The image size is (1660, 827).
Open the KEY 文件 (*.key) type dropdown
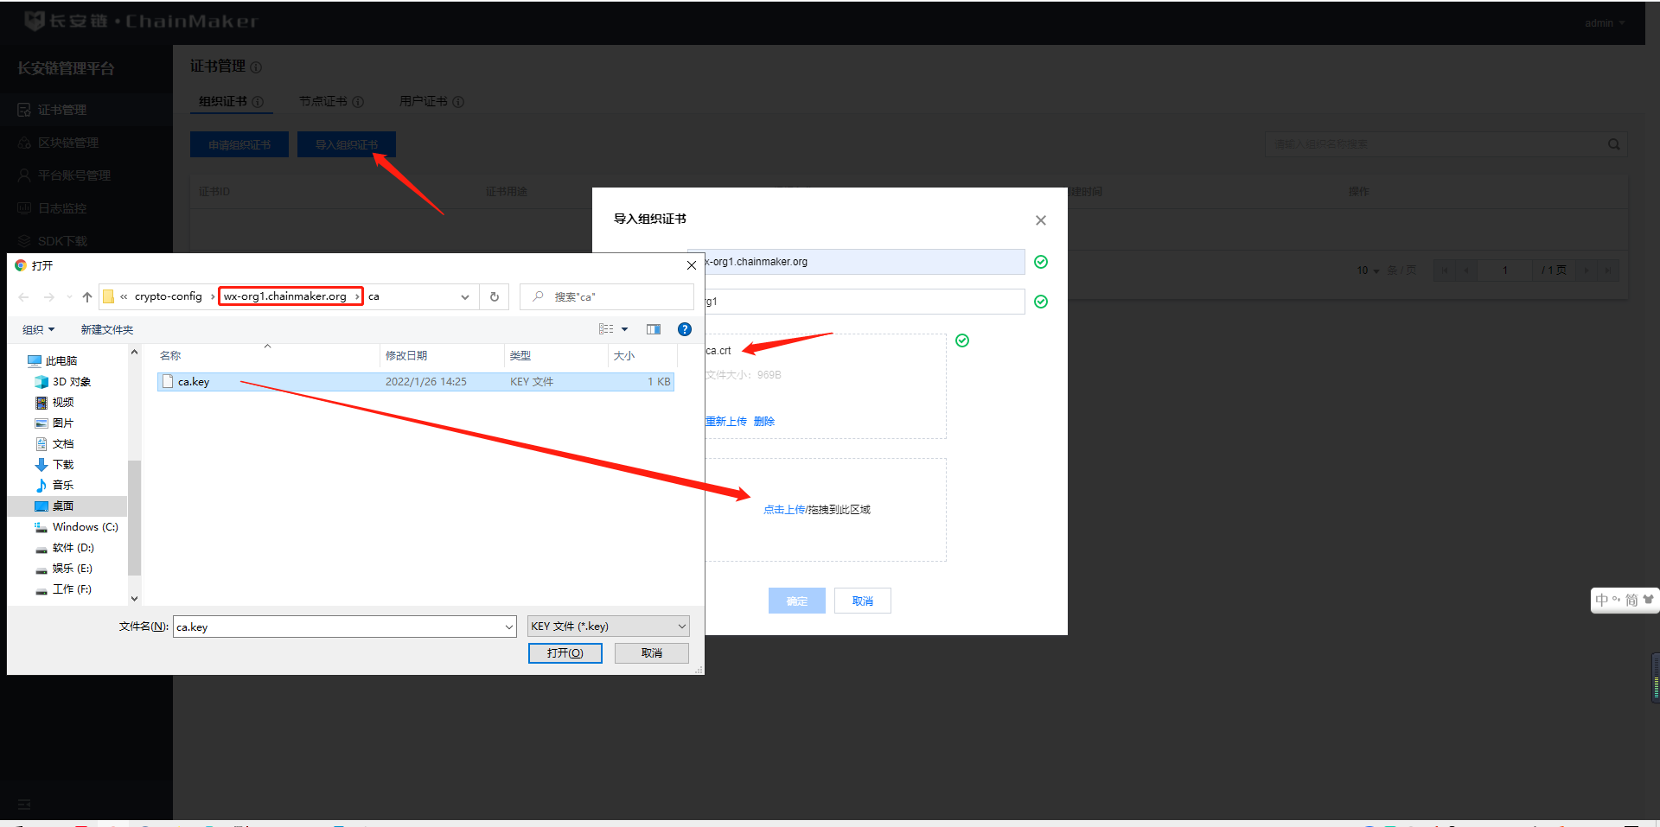609,627
